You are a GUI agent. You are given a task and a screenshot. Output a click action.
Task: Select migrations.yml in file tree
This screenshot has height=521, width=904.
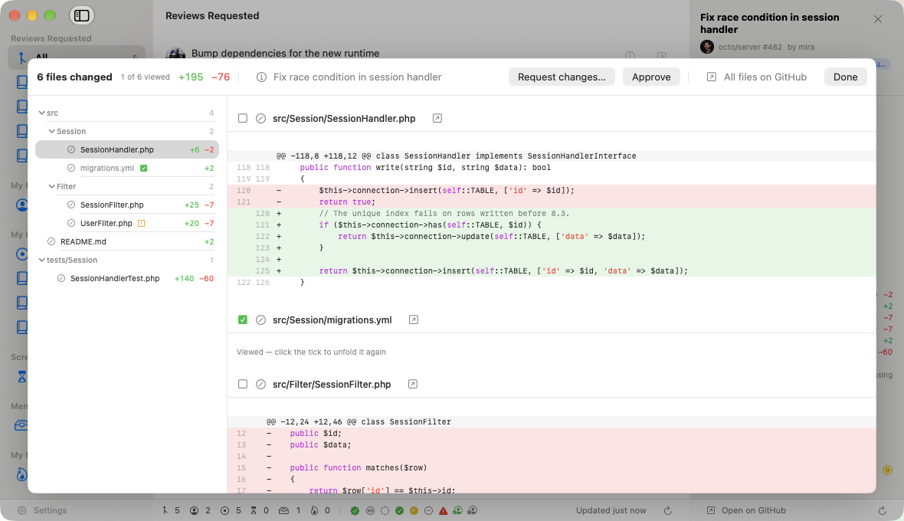tap(127, 169)
